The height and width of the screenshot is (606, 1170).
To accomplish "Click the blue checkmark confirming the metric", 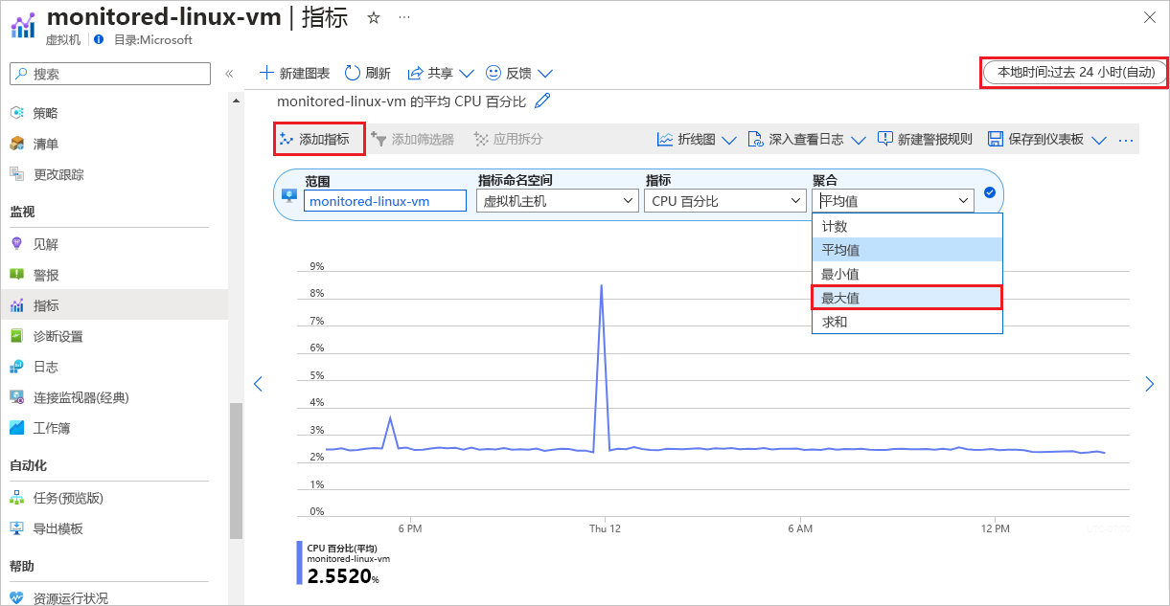I will (990, 192).
